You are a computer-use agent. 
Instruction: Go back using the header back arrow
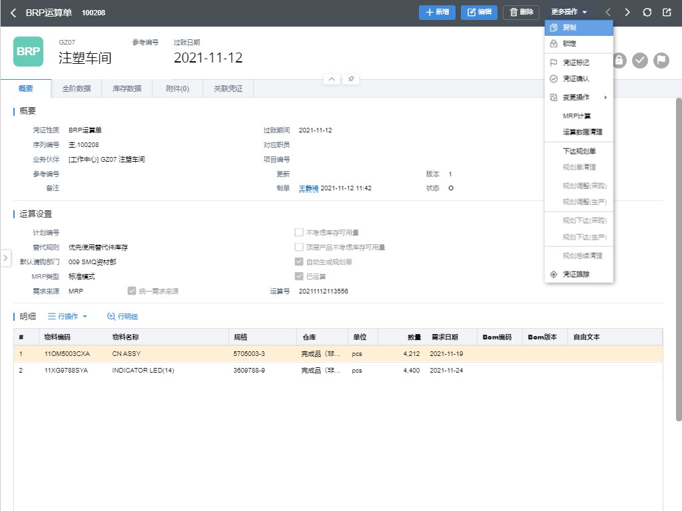coord(13,13)
